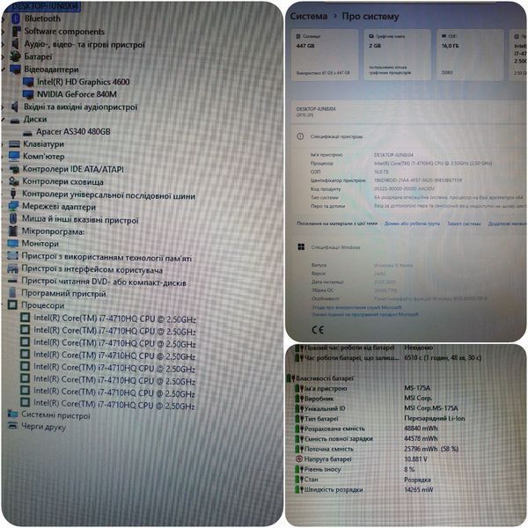Click the Мікропрограма chip icon
The height and width of the screenshot is (528, 528).
coord(13,231)
